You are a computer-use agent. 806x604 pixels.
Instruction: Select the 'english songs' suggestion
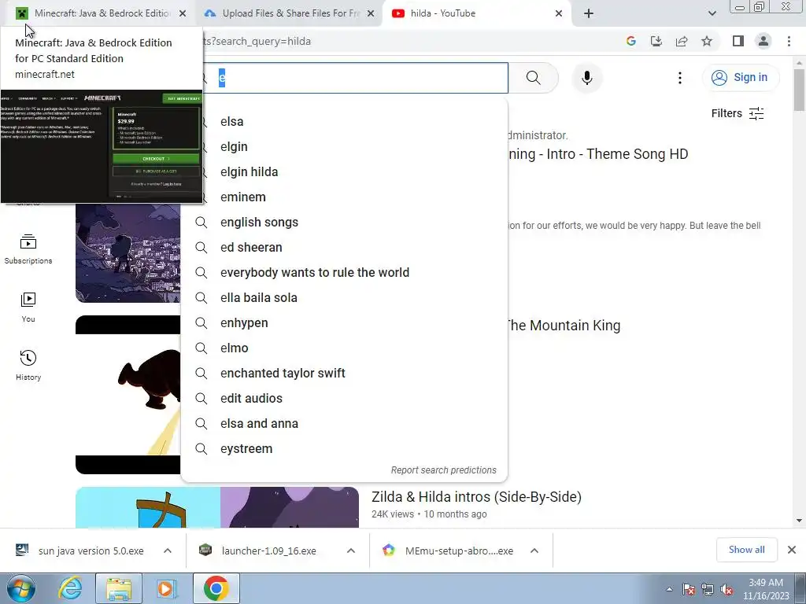tap(344, 223)
